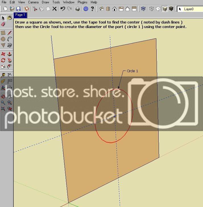Open the Tools menu
Viewport: 203px width, 207px height.
point(56,2)
